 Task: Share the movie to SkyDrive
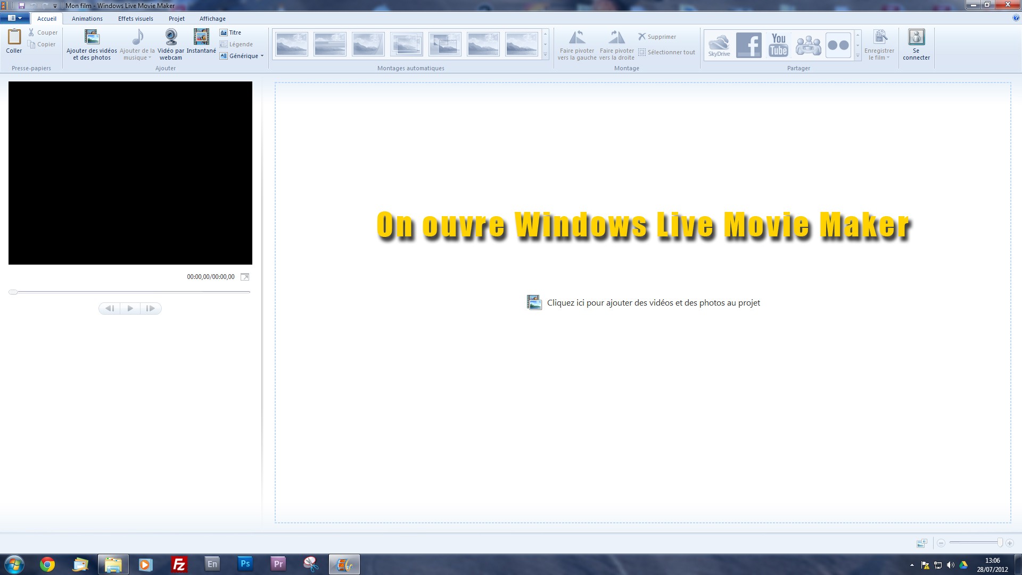(x=719, y=45)
